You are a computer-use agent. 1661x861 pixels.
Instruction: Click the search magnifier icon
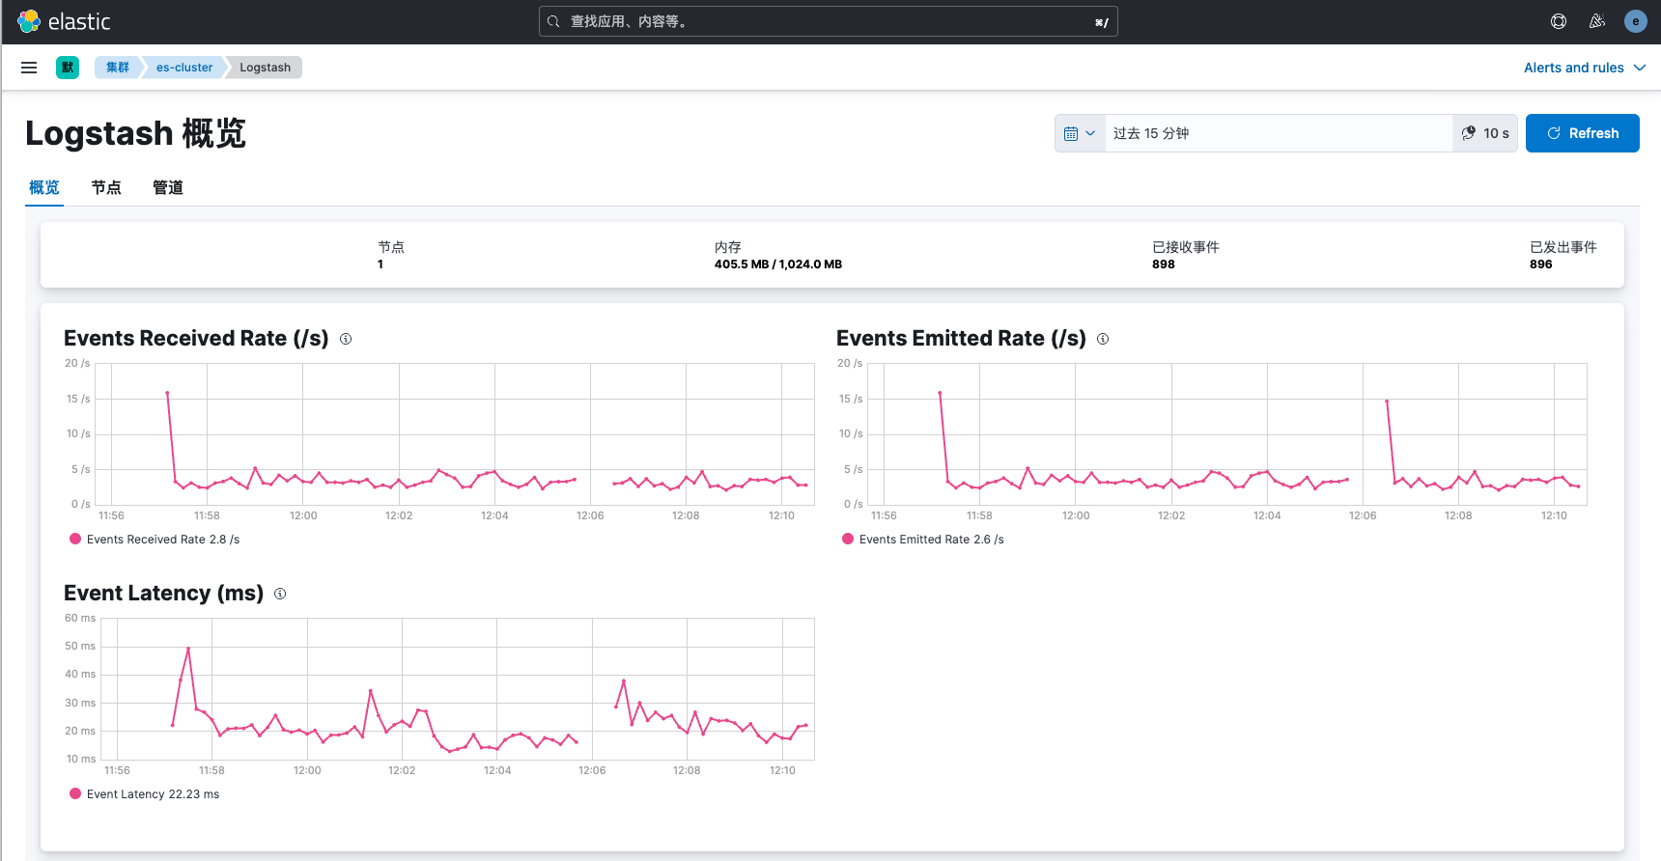click(x=553, y=21)
